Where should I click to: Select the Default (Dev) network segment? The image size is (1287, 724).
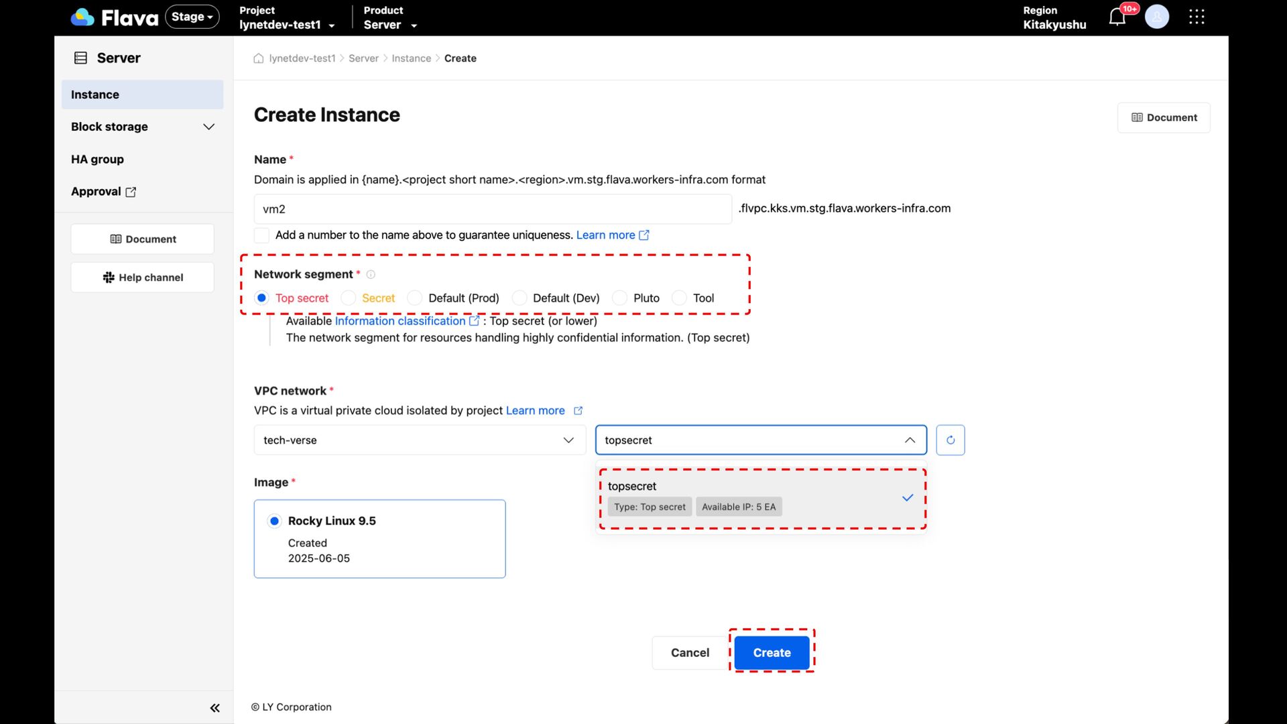point(519,298)
